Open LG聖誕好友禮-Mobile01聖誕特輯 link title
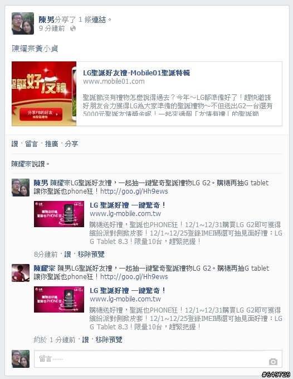The height and width of the screenshot is (379, 293). click(x=136, y=73)
